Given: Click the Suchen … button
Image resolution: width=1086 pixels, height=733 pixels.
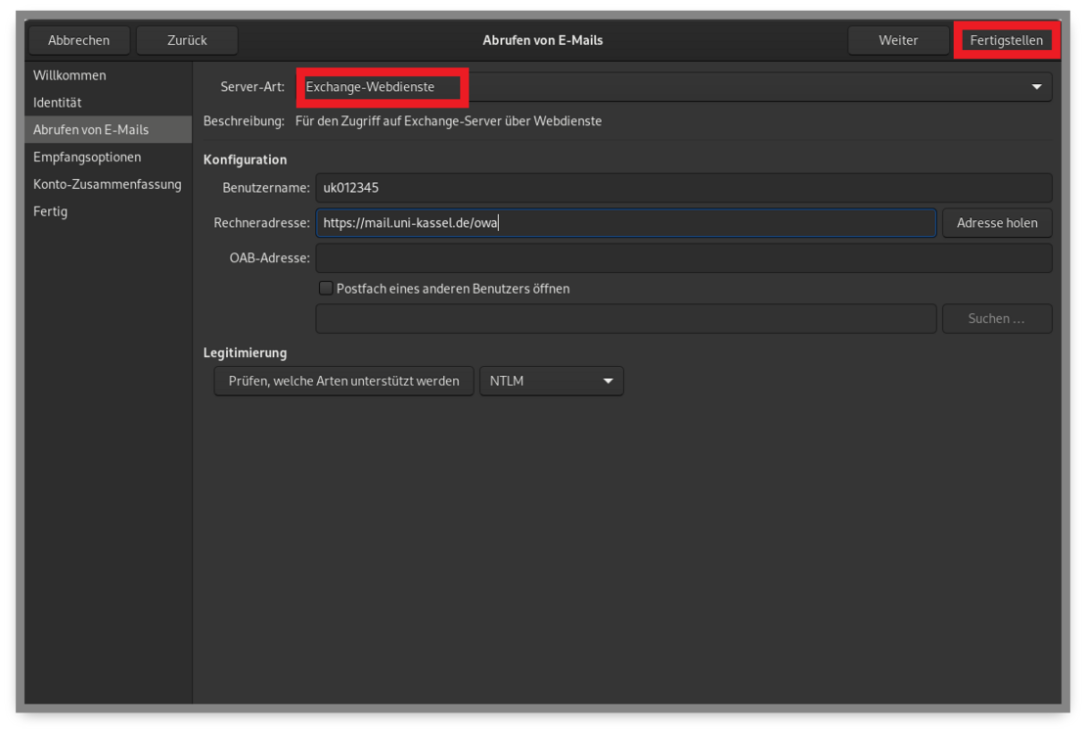Looking at the screenshot, I should tap(996, 318).
